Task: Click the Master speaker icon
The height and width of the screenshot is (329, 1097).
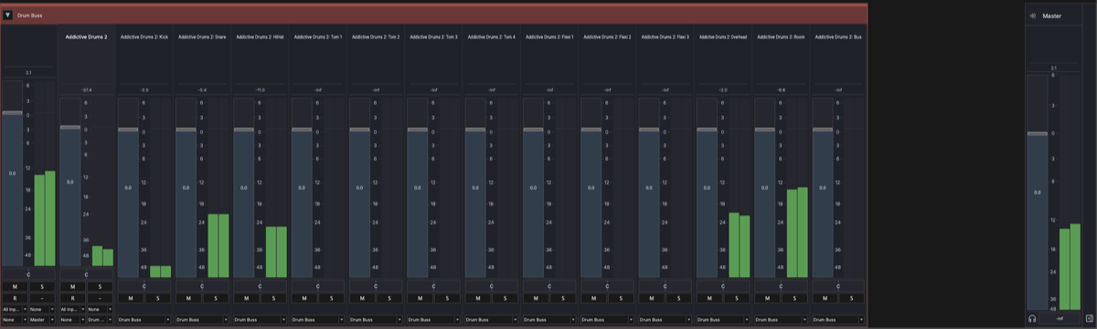Action: tap(1033, 16)
